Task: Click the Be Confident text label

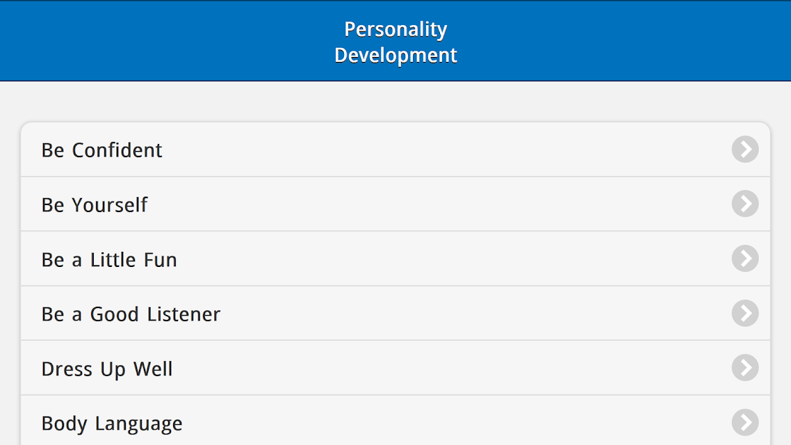Action: click(102, 150)
